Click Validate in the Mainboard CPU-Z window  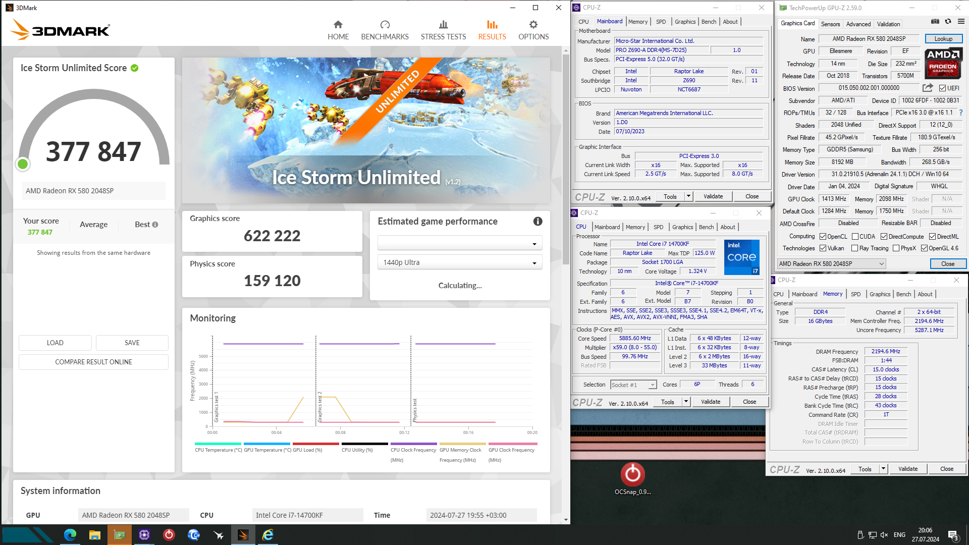[x=713, y=197]
